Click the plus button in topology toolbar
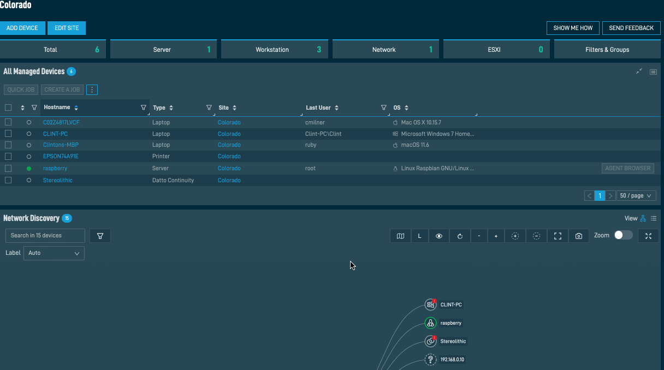Viewport: 664px width, 370px height. pos(496,236)
